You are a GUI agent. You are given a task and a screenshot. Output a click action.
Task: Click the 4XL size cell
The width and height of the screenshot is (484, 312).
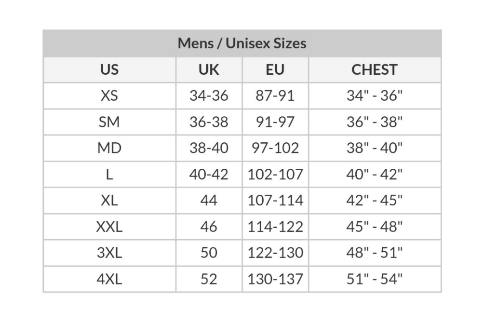click(x=110, y=279)
